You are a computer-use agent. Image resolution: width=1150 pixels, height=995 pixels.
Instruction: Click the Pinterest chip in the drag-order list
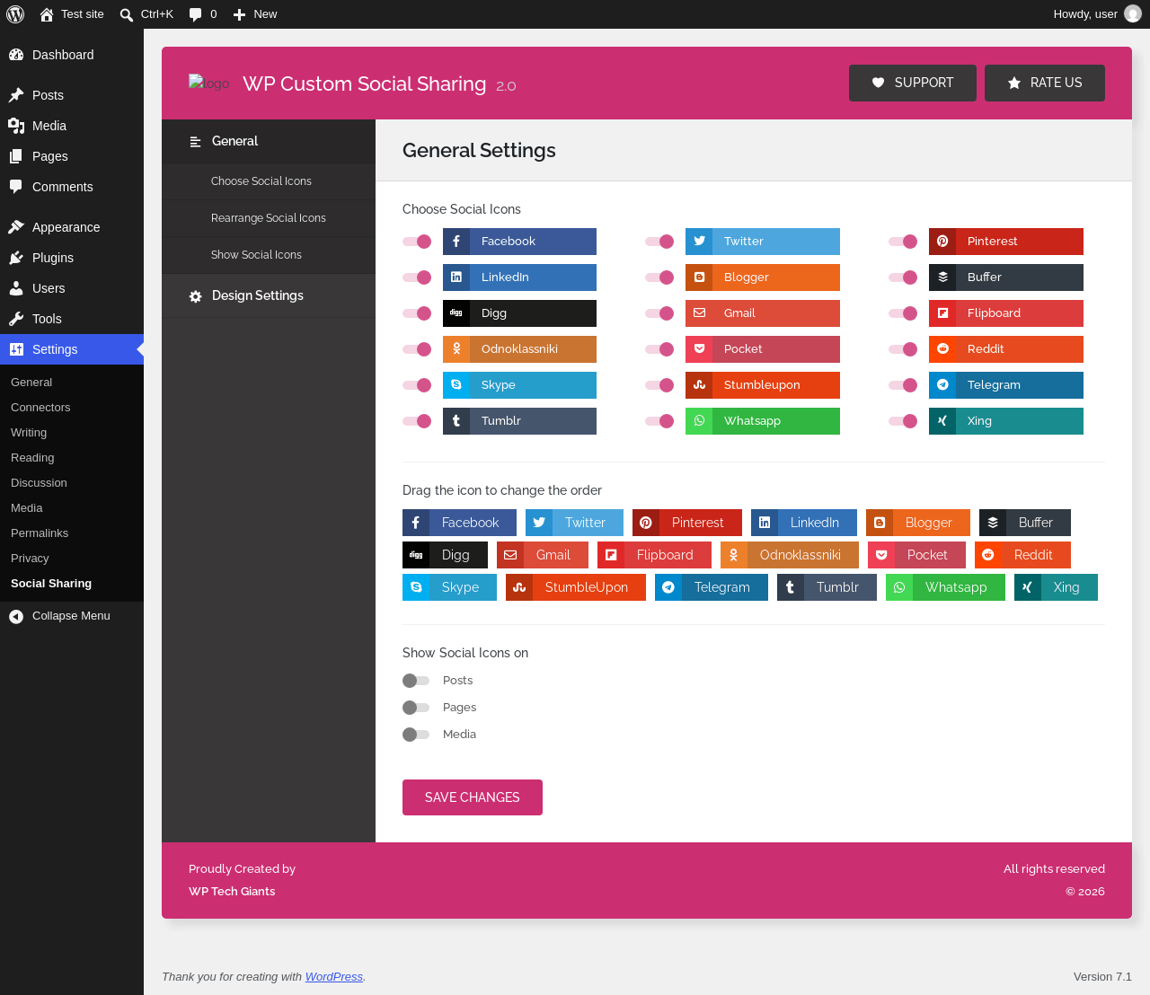point(687,523)
